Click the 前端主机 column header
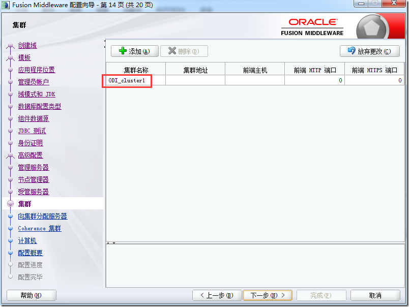The image size is (409, 307). point(255,69)
